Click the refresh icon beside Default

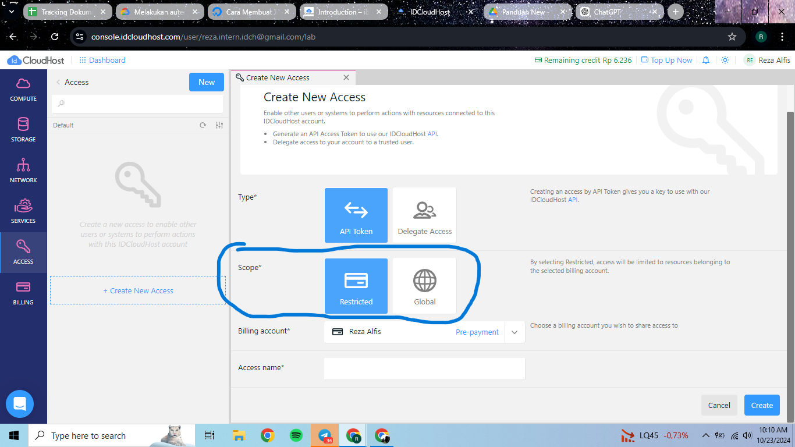(203, 125)
